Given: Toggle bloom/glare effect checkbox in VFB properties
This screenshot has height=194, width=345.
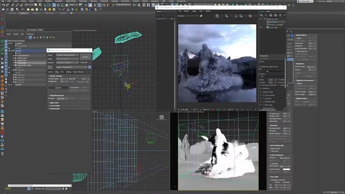Looking at the screenshot, I should click(260, 66).
